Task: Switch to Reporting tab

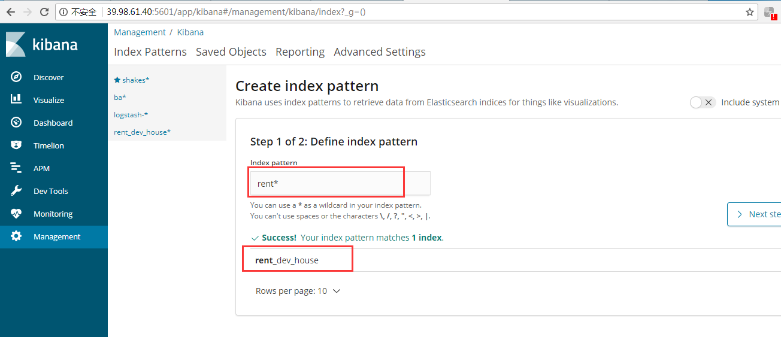Action: (x=300, y=52)
